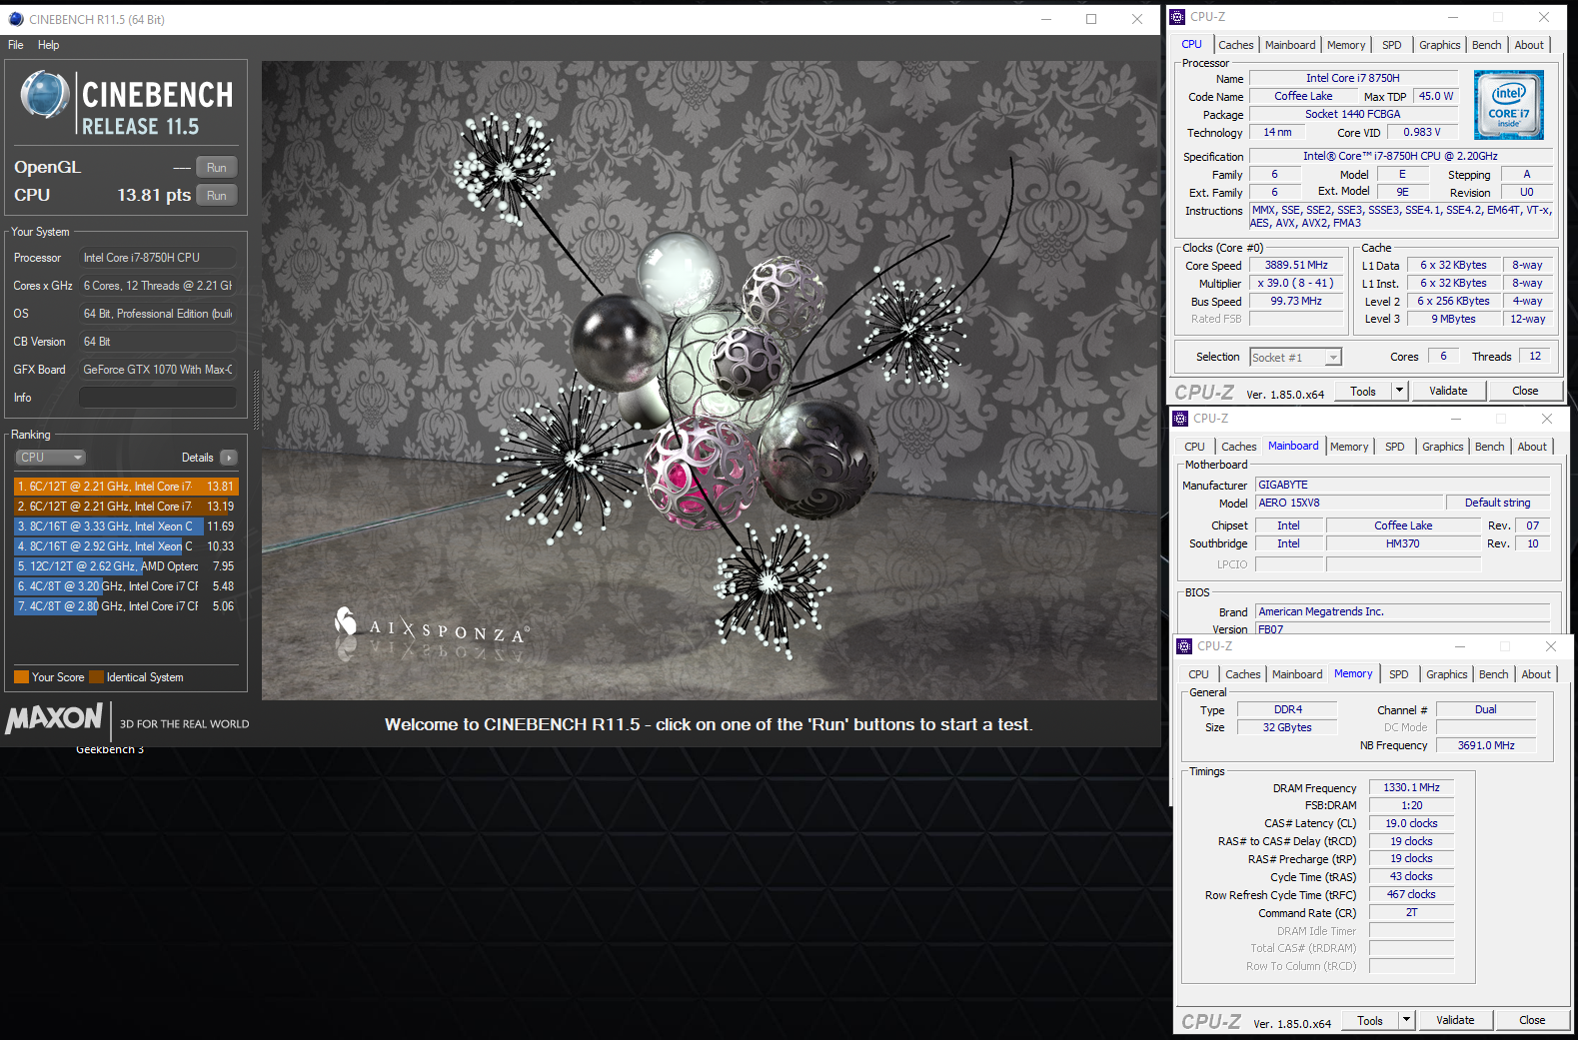This screenshot has width=1578, height=1040.
Task: Open Bench tab in top CPU-Z window
Action: click(x=1487, y=45)
